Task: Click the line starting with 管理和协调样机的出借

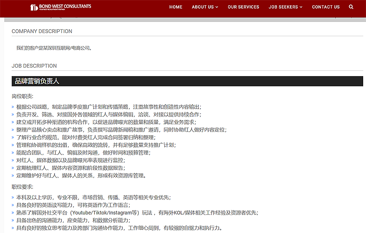Action: [96, 145]
